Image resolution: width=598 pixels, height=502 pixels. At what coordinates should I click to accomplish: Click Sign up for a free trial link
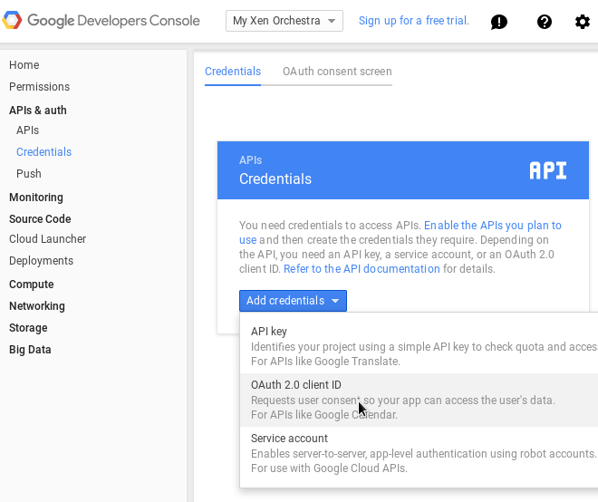point(414,21)
